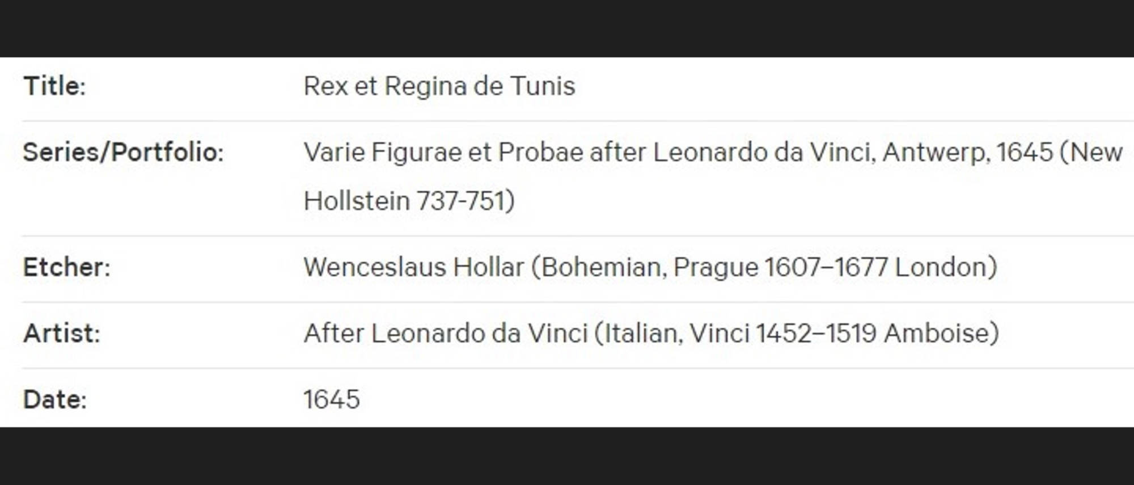Click "Hollstein 737-751)" reference text
The height and width of the screenshot is (485, 1134).
(x=409, y=201)
